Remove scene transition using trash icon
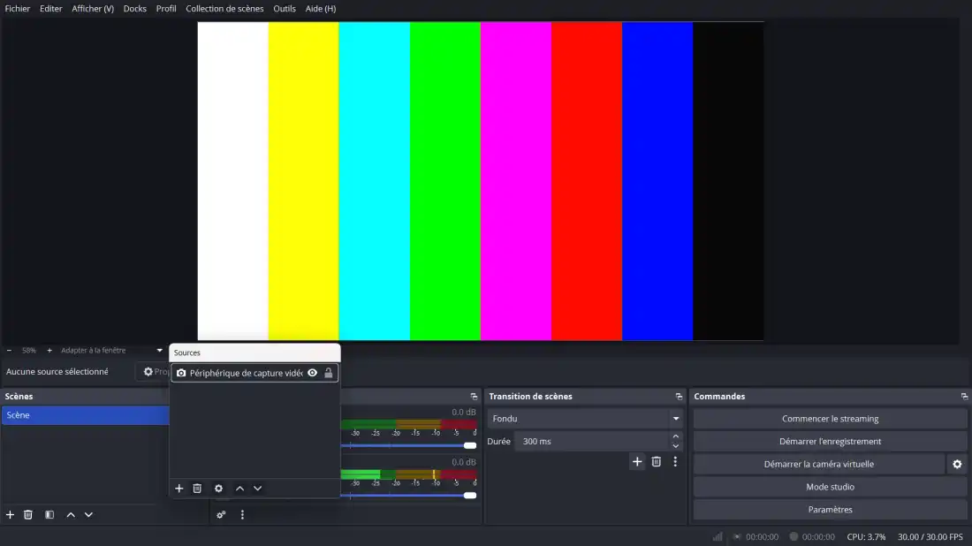 (656, 461)
